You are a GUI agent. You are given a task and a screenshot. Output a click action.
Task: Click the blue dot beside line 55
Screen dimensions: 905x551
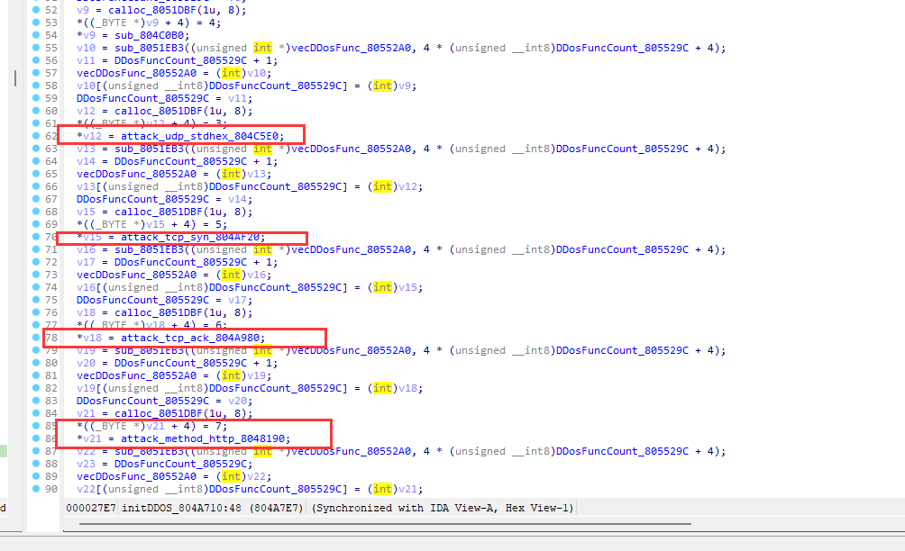click(36, 48)
